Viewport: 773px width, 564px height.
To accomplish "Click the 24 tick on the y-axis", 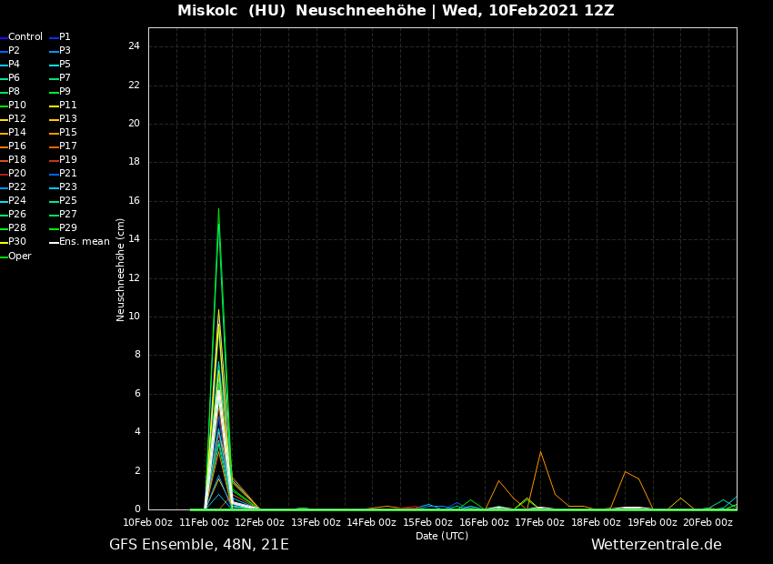I will (x=134, y=46).
